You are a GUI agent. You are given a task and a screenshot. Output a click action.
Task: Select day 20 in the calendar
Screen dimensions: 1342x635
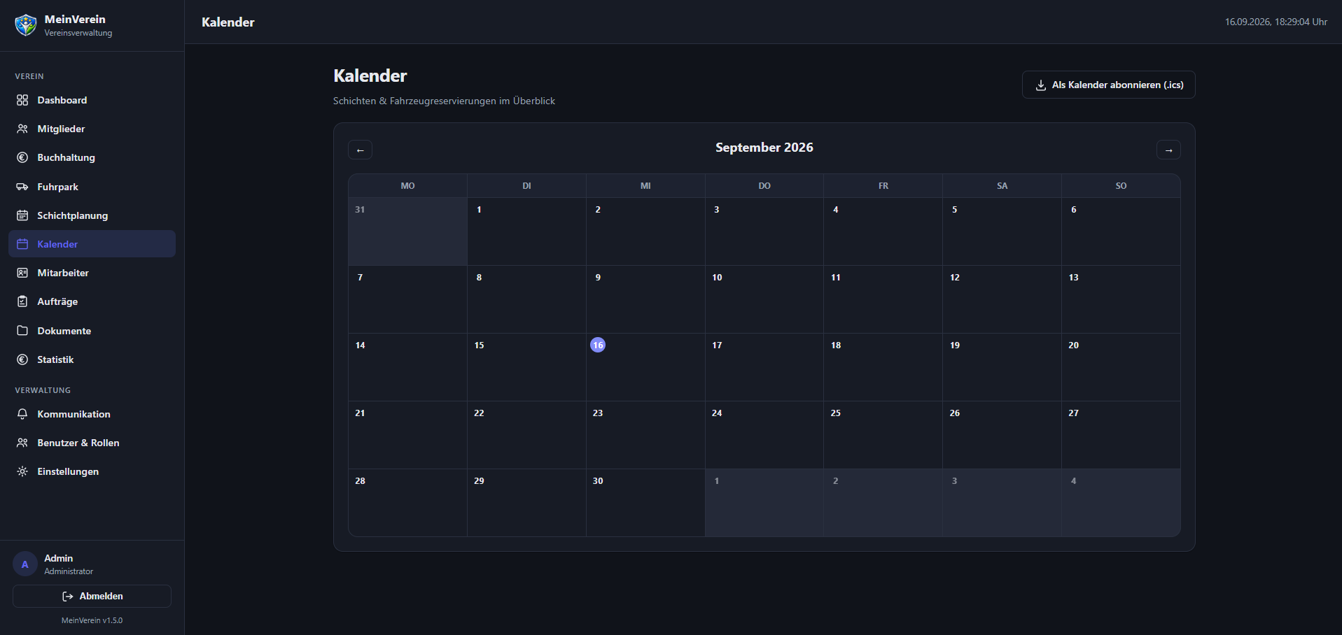1121,367
